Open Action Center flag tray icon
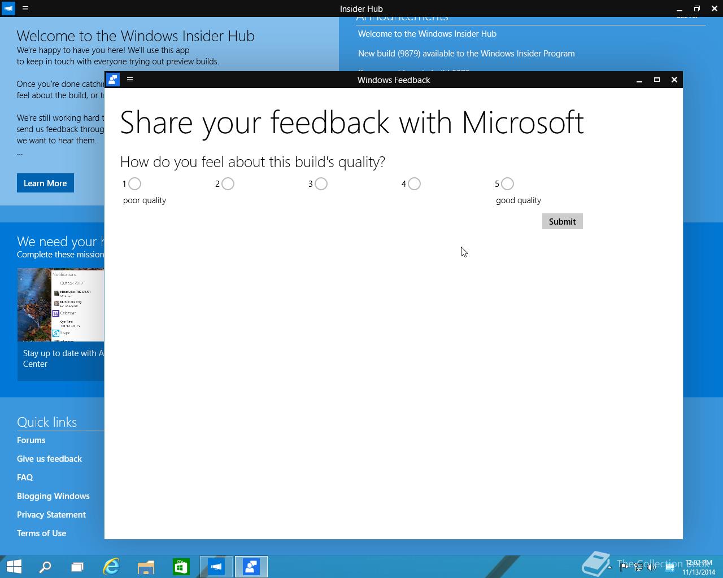 [x=624, y=567]
